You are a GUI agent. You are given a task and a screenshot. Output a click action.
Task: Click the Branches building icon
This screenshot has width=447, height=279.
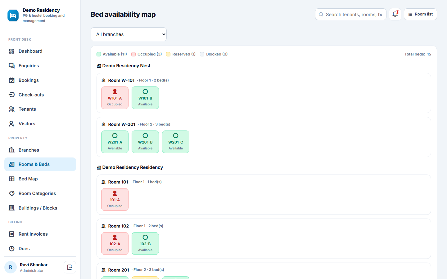pos(12,150)
